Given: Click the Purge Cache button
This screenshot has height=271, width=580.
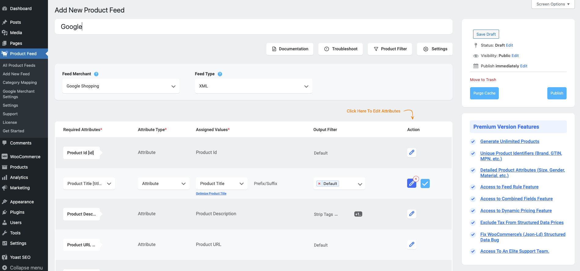Looking at the screenshot, I should pos(484,93).
